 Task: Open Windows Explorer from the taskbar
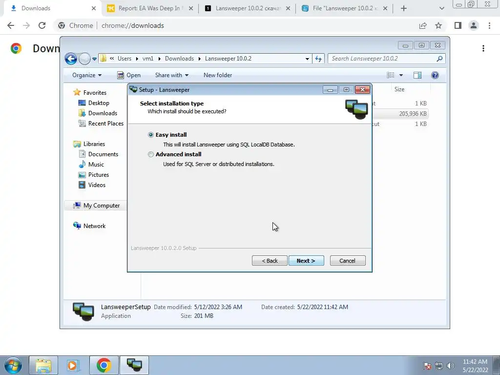coord(43,365)
